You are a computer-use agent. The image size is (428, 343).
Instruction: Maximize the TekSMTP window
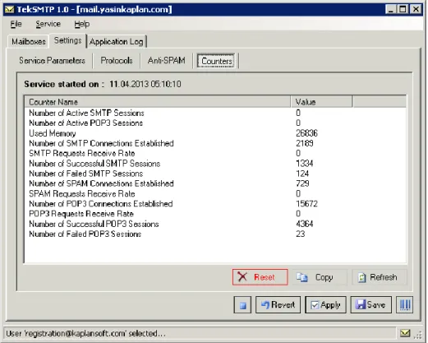(x=403, y=9)
